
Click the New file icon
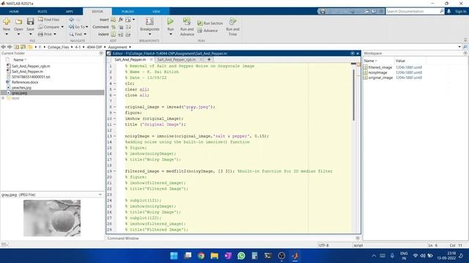[x=7, y=21]
